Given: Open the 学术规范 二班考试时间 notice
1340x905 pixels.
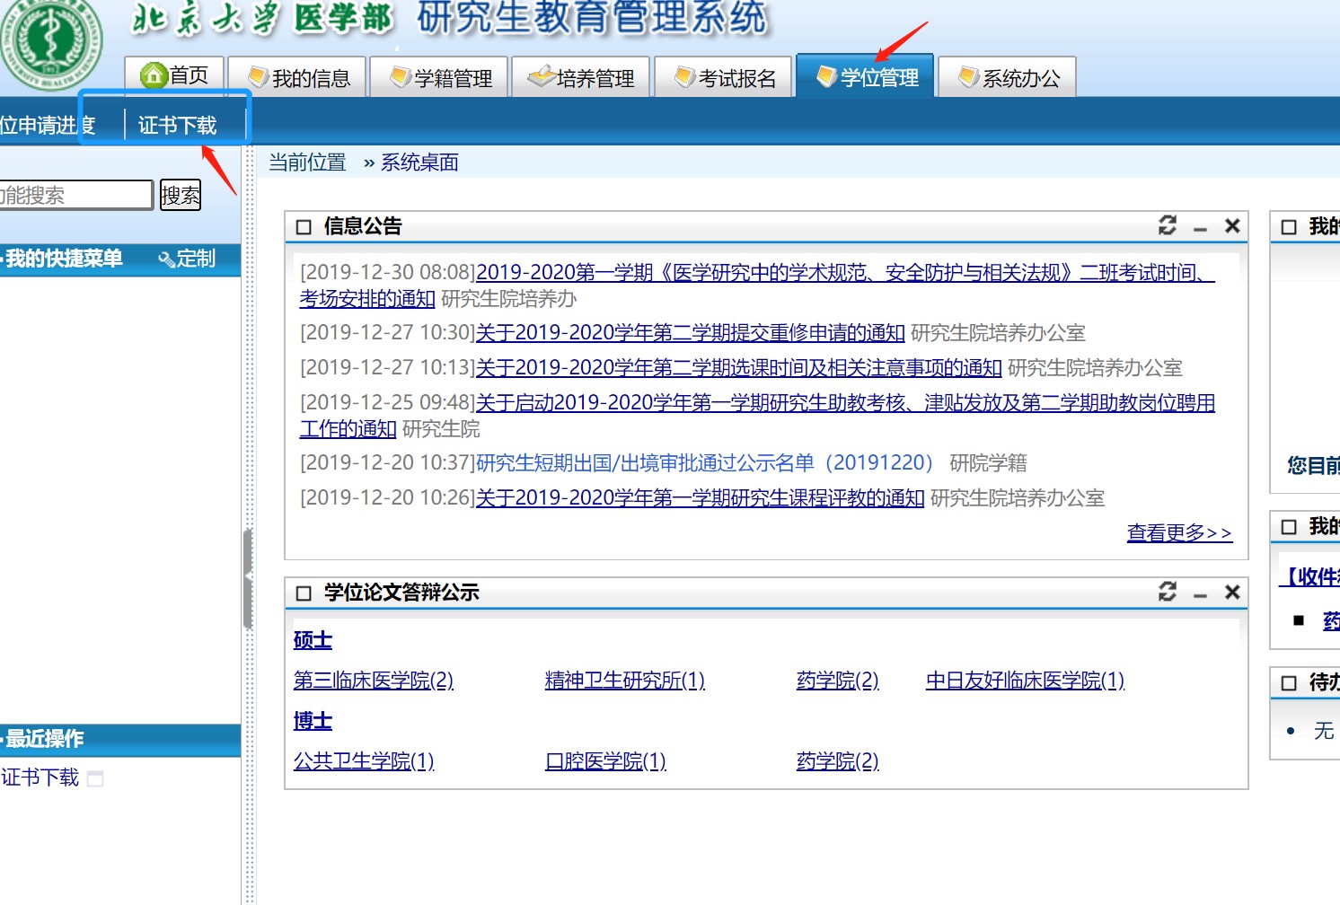Looking at the screenshot, I should click(x=757, y=286).
